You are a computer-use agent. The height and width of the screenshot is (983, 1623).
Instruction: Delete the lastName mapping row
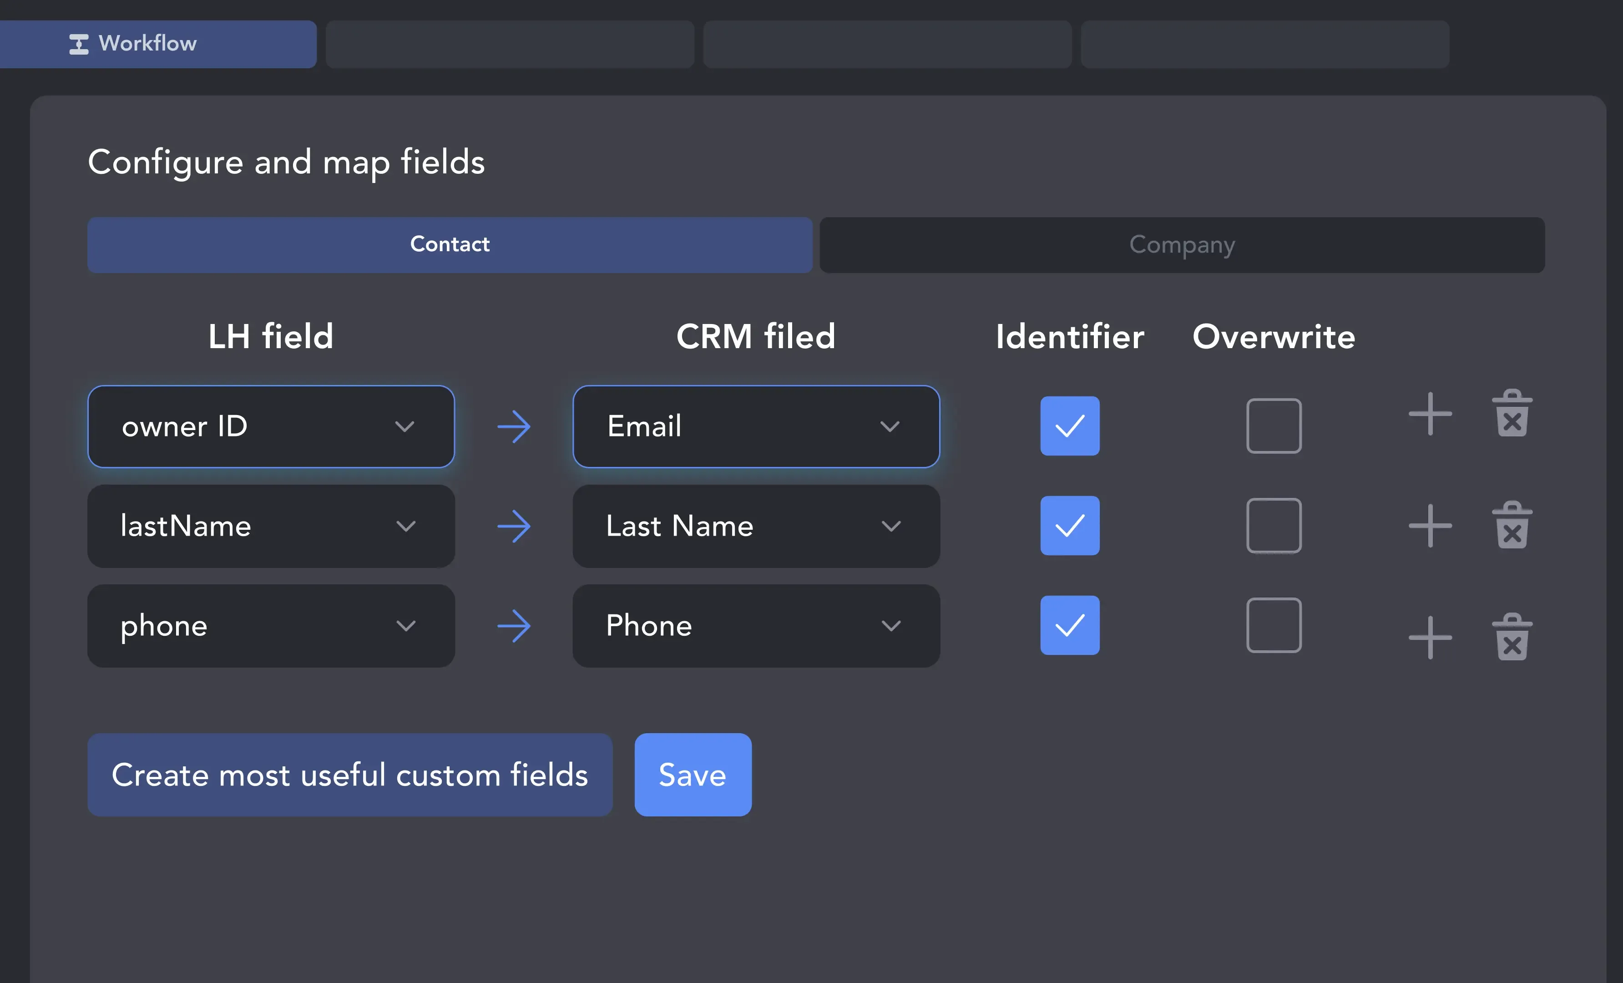(1512, 525)
